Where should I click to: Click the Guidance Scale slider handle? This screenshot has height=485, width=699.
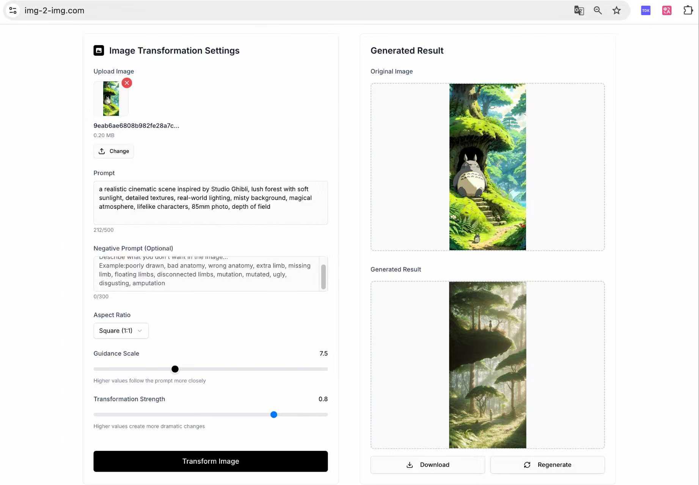[175, 369]
